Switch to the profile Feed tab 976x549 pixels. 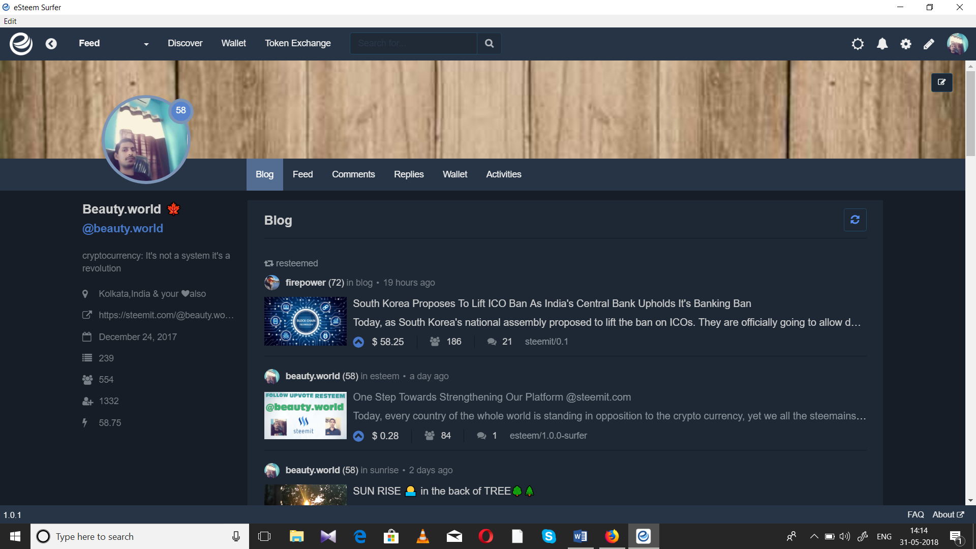point(302,174)
